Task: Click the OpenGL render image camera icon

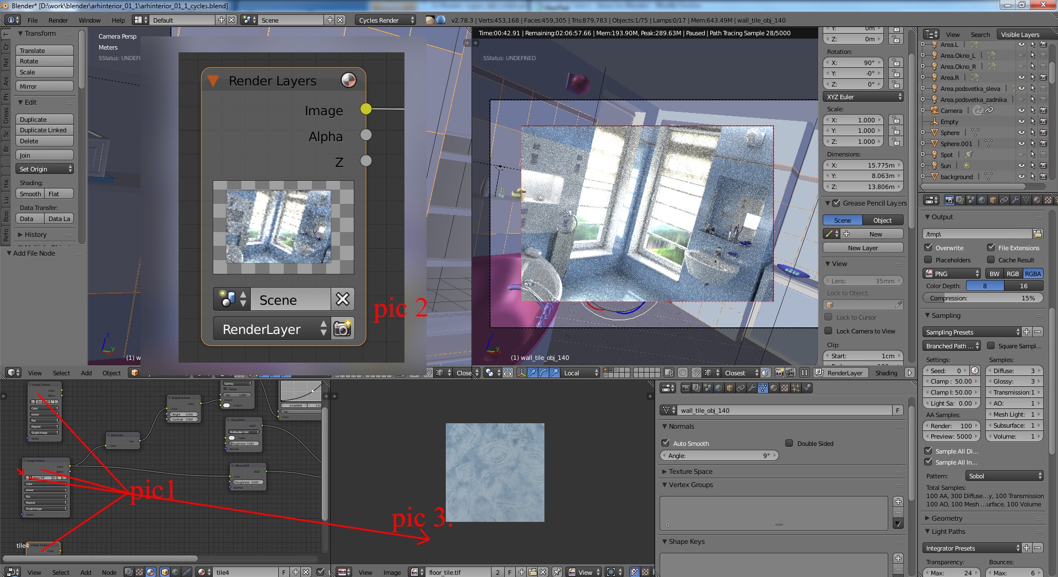Action: point(779,373)
